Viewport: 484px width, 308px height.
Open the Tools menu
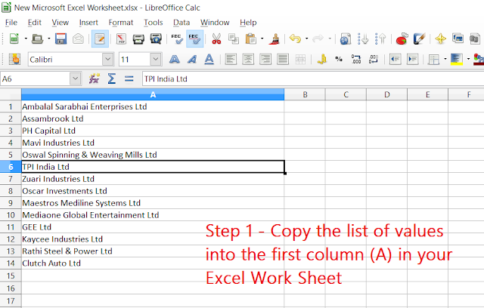click(153, 23)
